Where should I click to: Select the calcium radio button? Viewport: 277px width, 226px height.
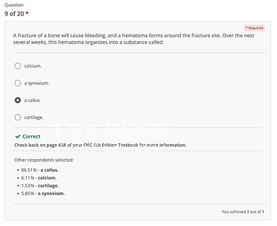coord(18,66)
